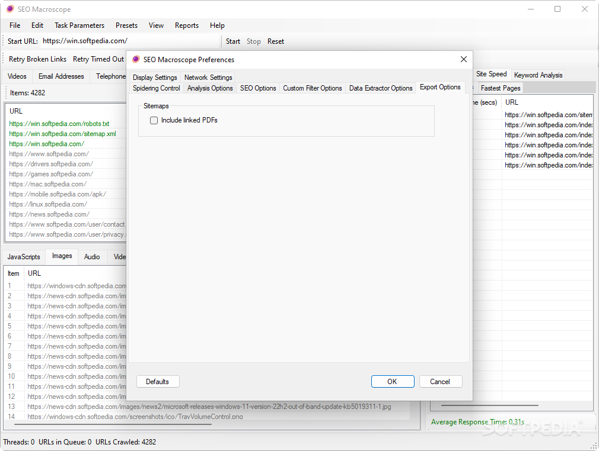
Task: Select the Images tab in the lower panel
Action: [62, 256]
